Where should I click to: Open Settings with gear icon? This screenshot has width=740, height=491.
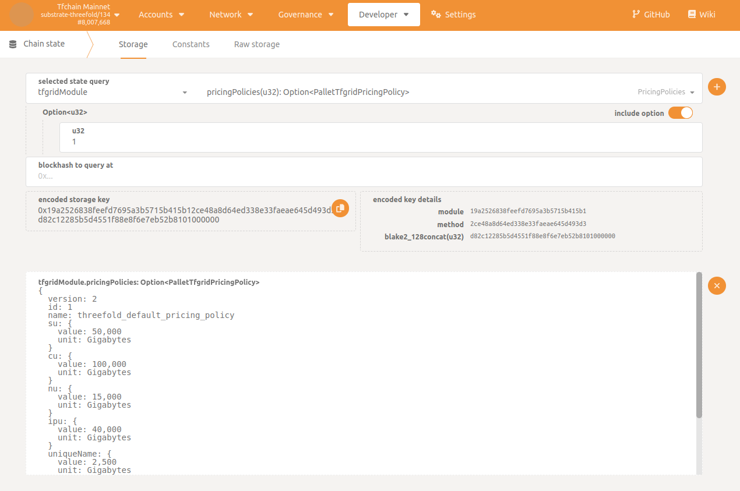pyautogui.click(x=453, y=15)
